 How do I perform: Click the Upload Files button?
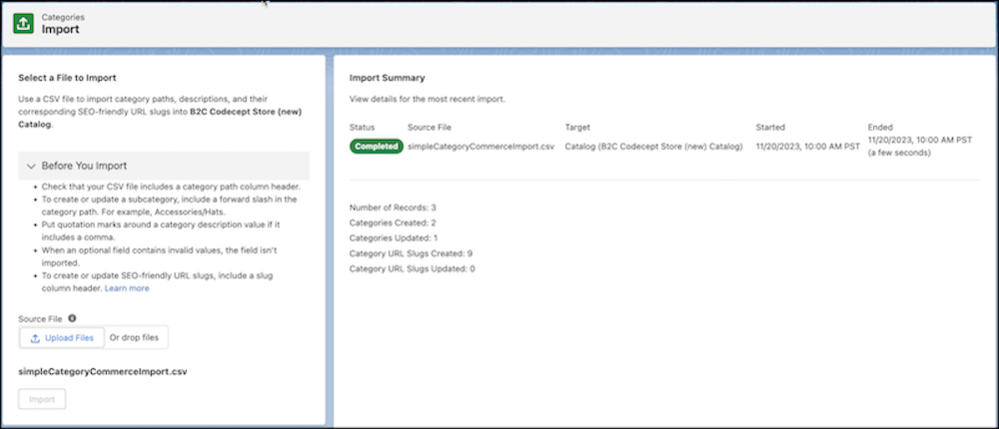point(62,338)
